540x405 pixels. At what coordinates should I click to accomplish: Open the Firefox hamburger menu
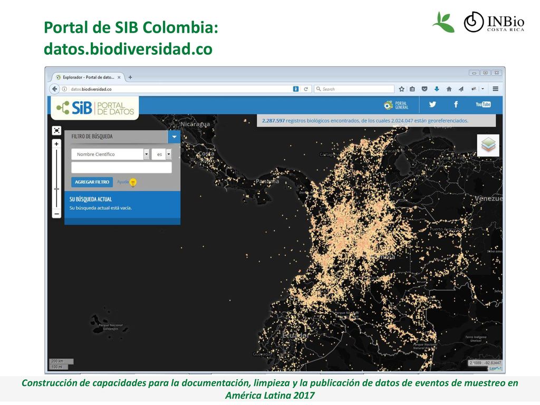[496, 89]
